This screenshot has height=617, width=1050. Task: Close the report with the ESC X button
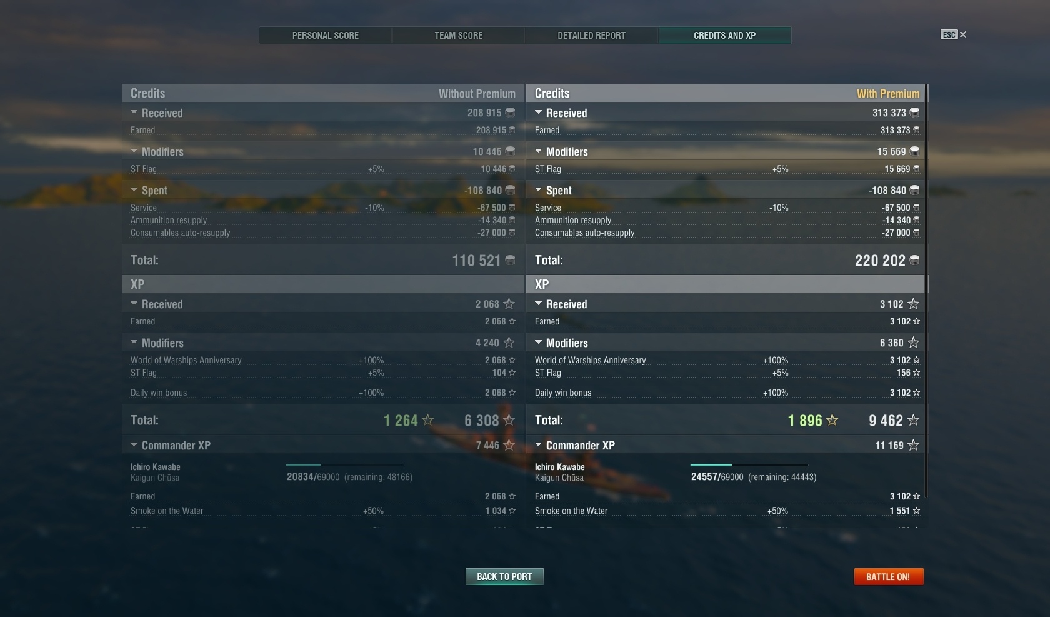tap(954, 35)
